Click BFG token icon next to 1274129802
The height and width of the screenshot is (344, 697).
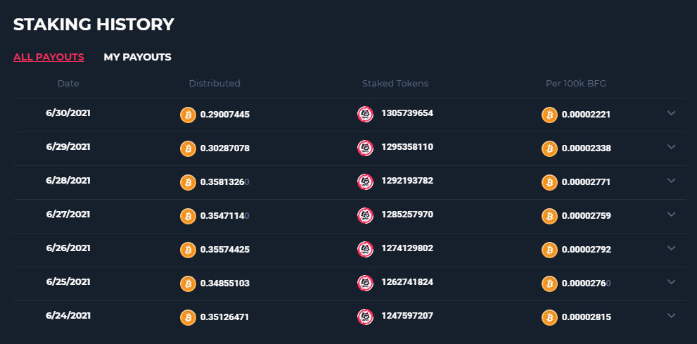point(366,249)
